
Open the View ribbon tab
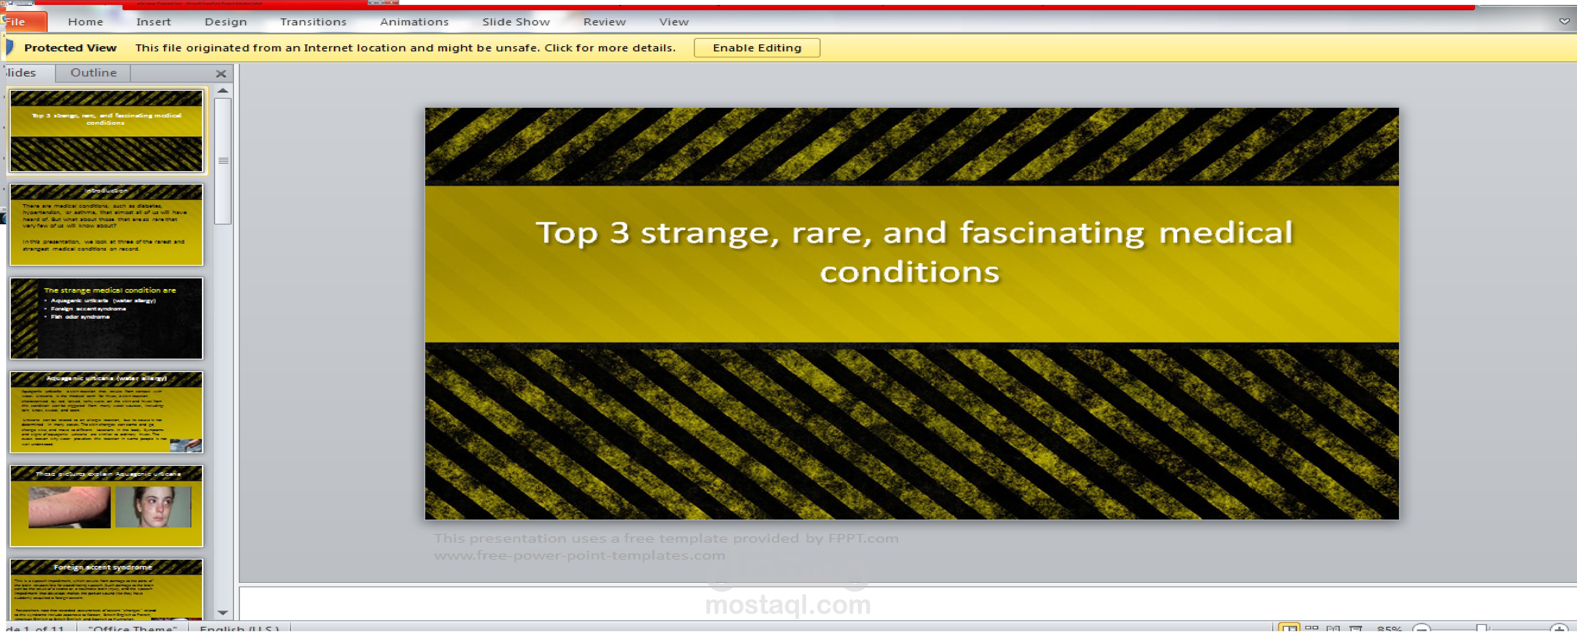(674, 22)
